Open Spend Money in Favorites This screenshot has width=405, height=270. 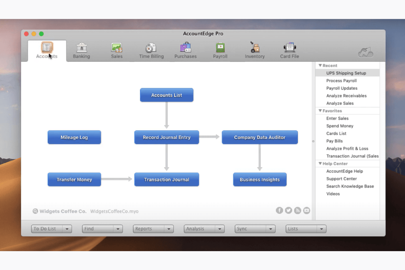340,126
